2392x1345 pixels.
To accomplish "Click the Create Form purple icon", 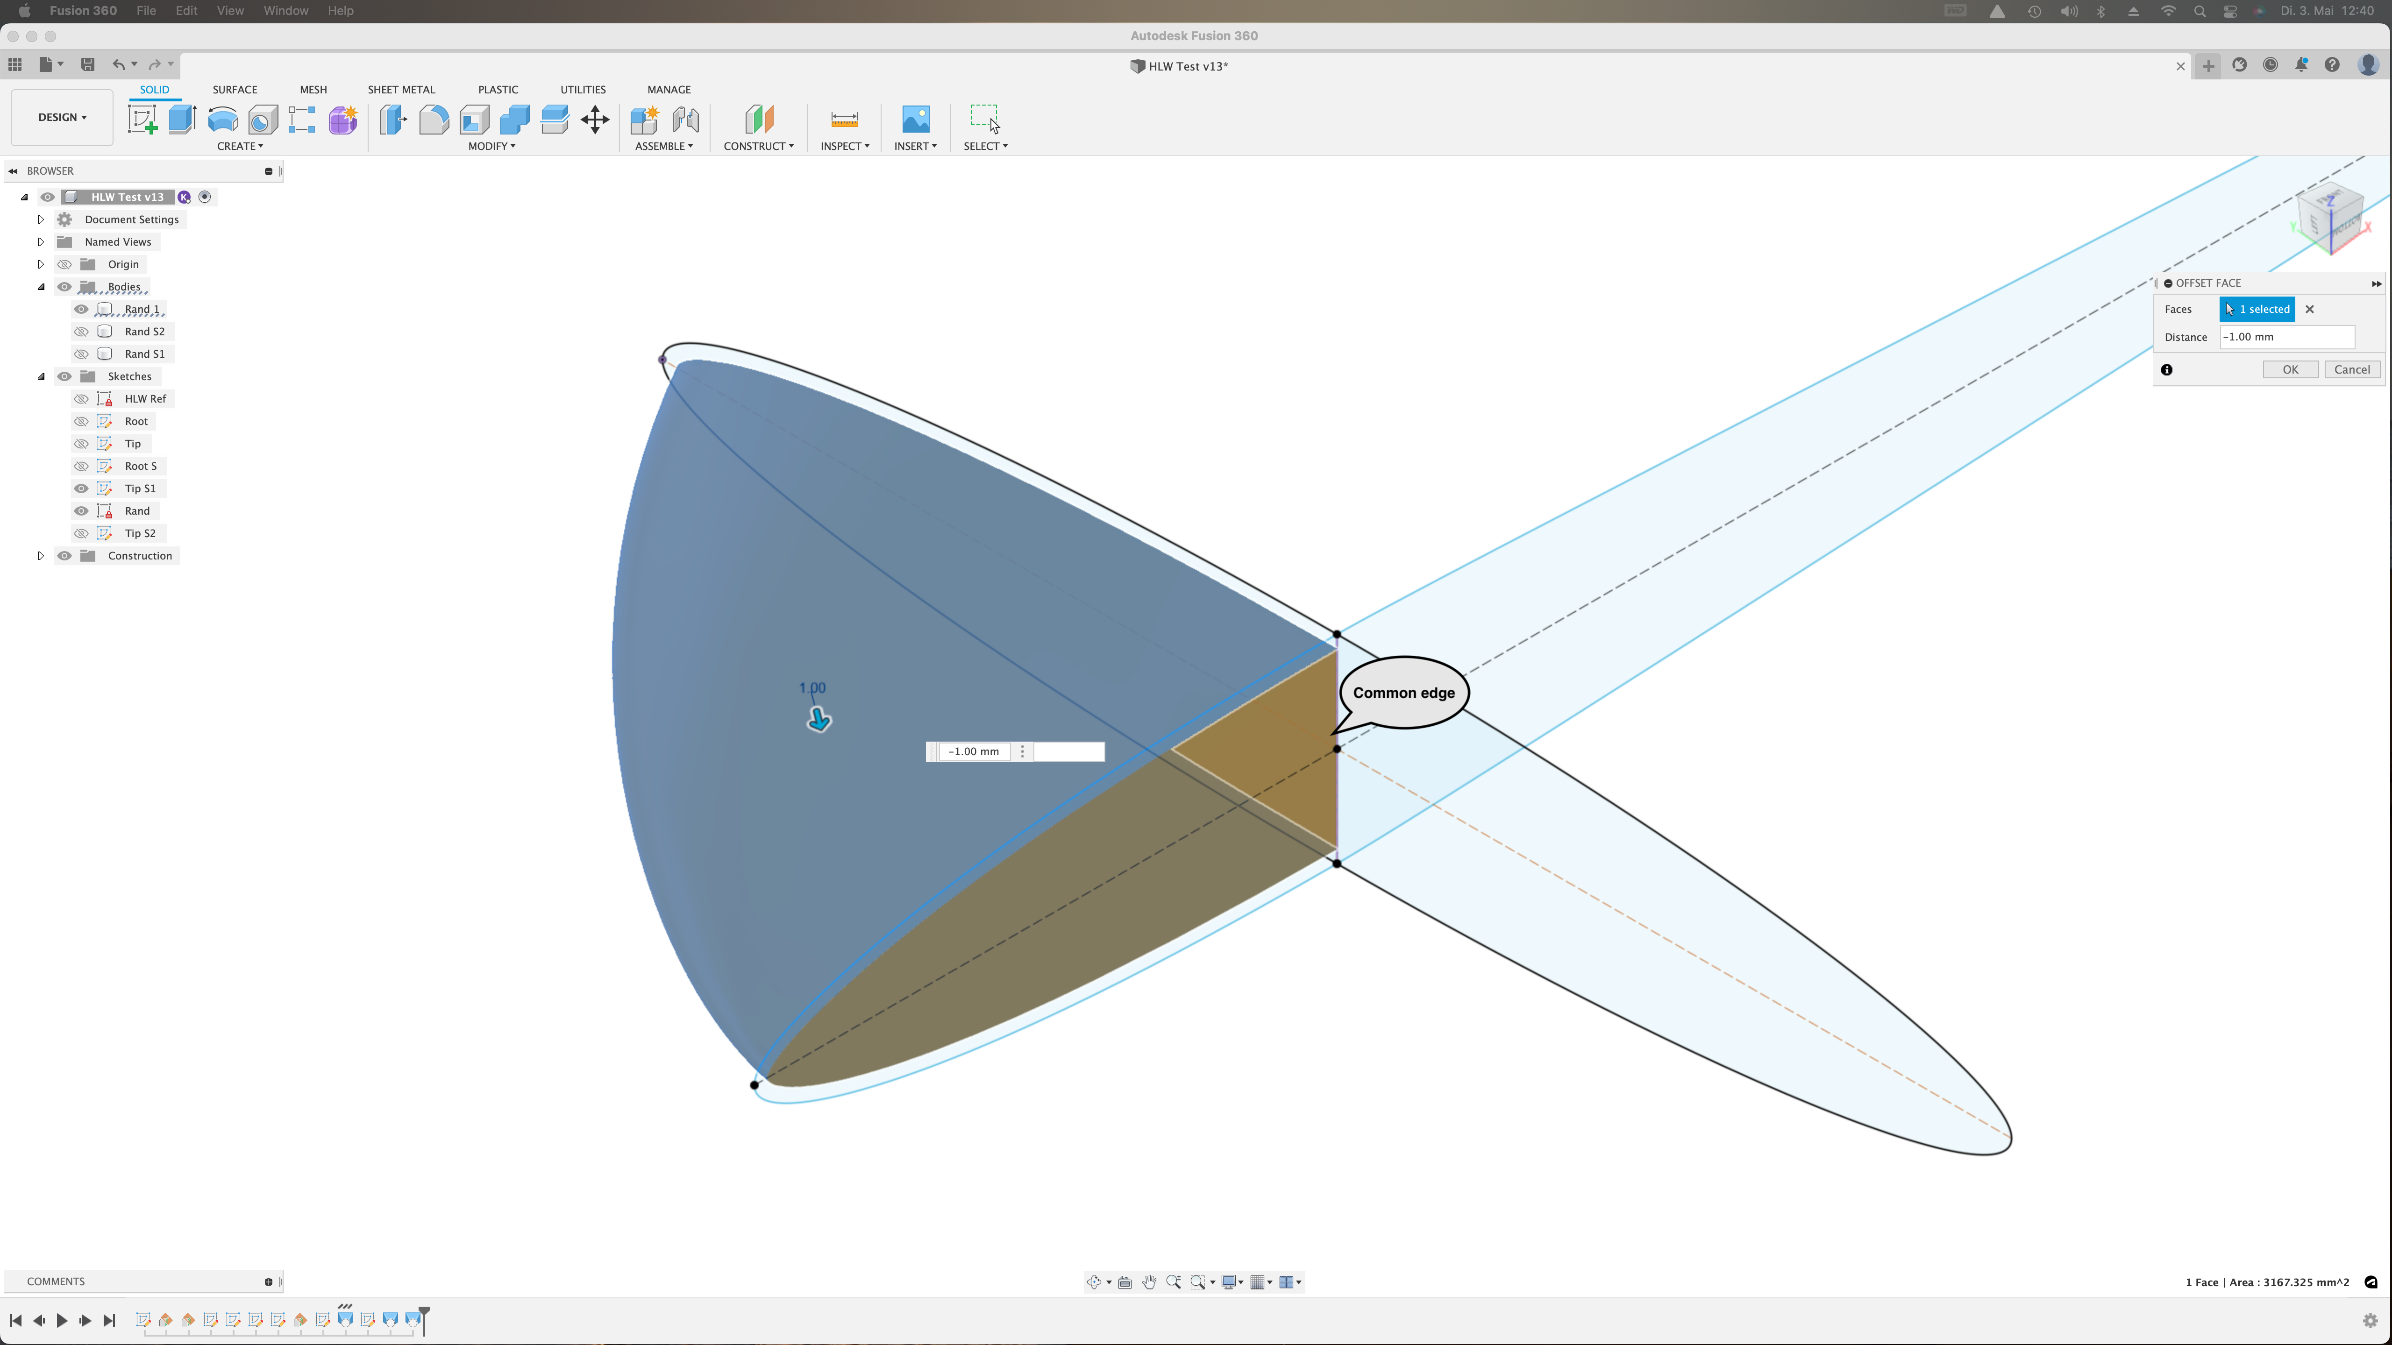I will click(342, 120).
